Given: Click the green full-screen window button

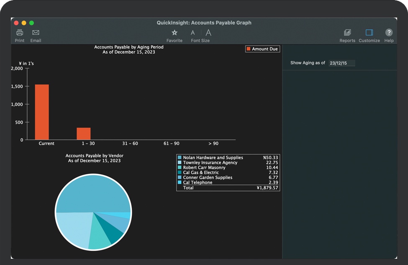Looking at the screenshot, I should pos(31,23).
